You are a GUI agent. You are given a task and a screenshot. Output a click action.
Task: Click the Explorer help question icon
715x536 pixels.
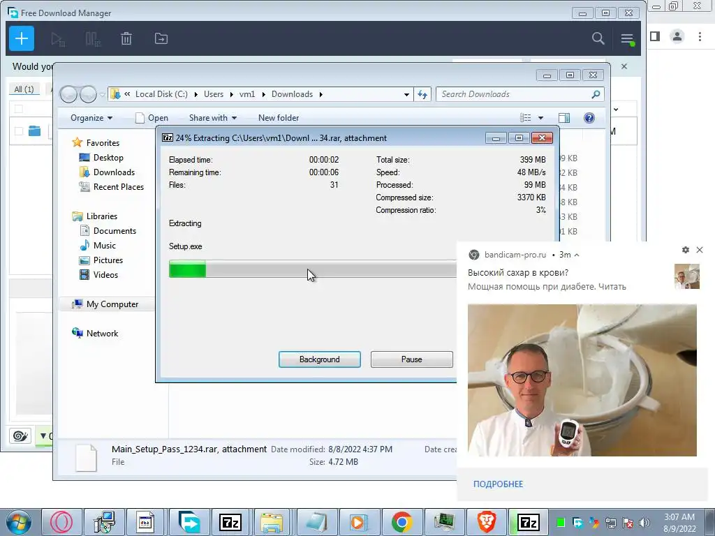click(589, 117)
